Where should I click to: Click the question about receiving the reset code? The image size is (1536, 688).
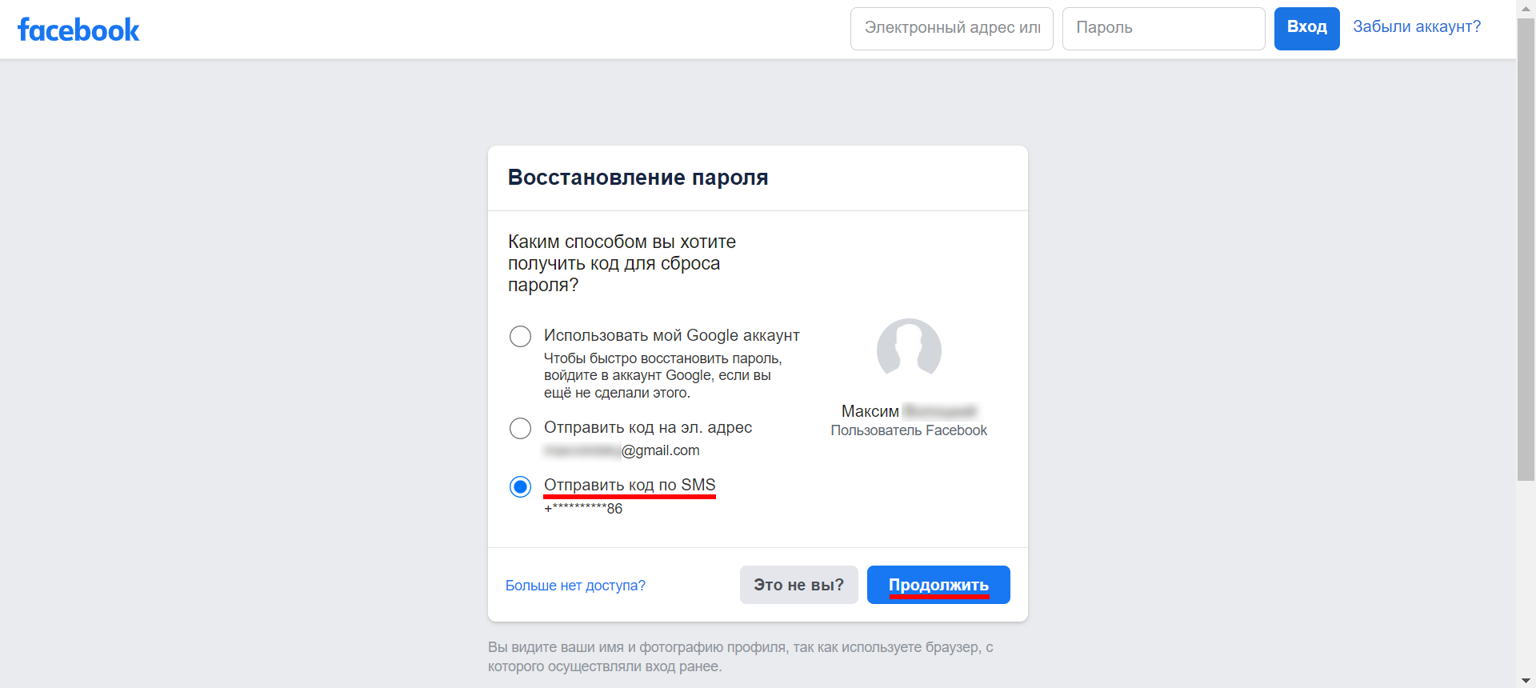(622, 263)
